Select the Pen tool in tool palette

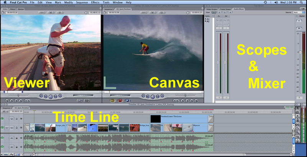(x=298, y=141)
